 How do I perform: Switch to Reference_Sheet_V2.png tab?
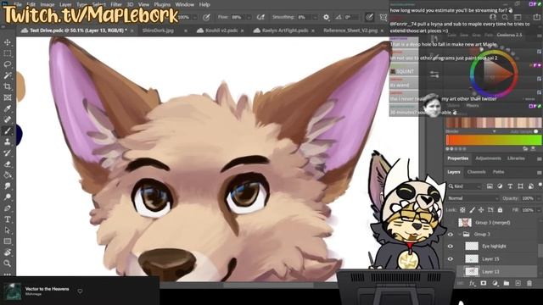[350, 30]
